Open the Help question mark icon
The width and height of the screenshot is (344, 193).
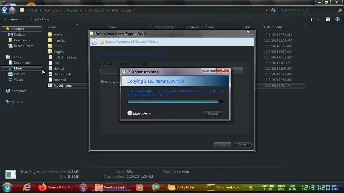[x=338, y=19]
